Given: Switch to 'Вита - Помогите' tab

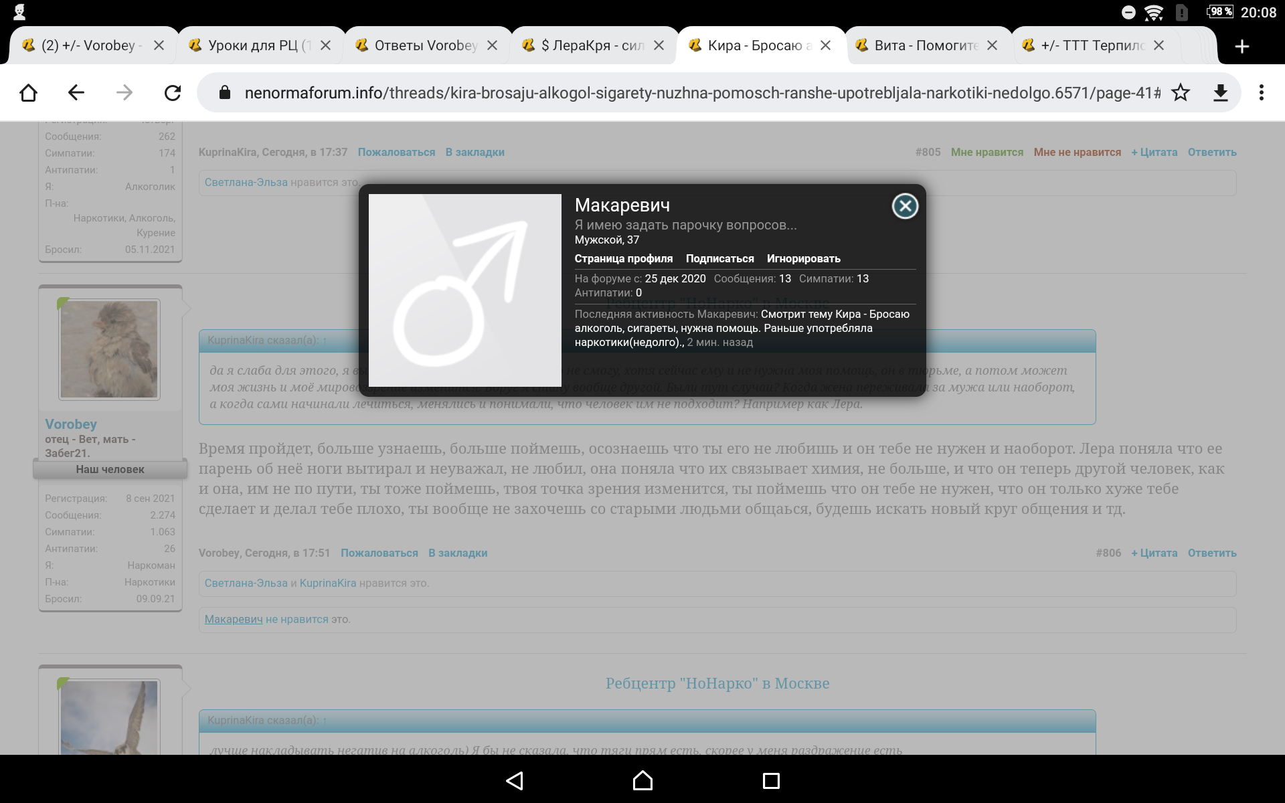Looking at the screenshot, I should tap(926, 46).
